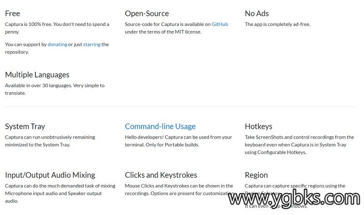Click the No Ads heading
This screenshot has width=364, height=215.
[257, 14]
